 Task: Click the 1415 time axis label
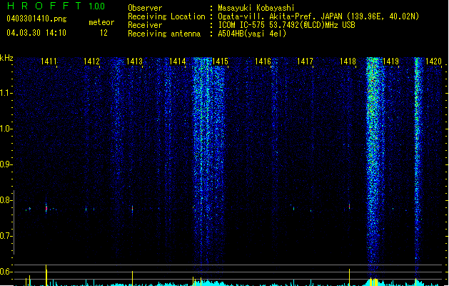pyautogui.click(x=220, y=61)
